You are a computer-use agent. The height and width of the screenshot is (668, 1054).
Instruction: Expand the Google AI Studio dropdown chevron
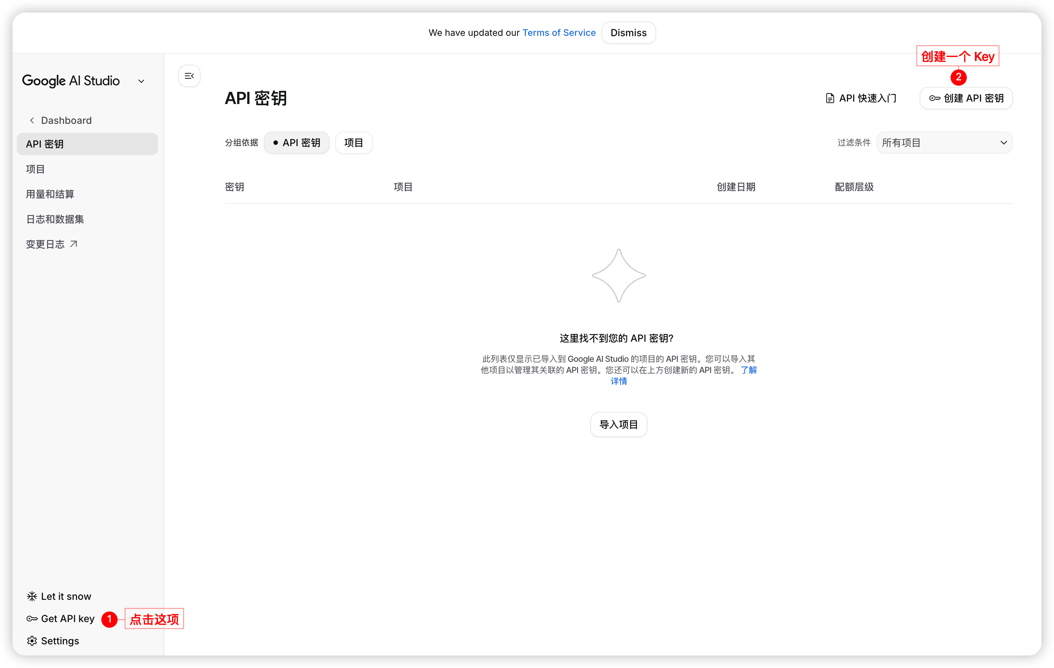coord(141,81)
